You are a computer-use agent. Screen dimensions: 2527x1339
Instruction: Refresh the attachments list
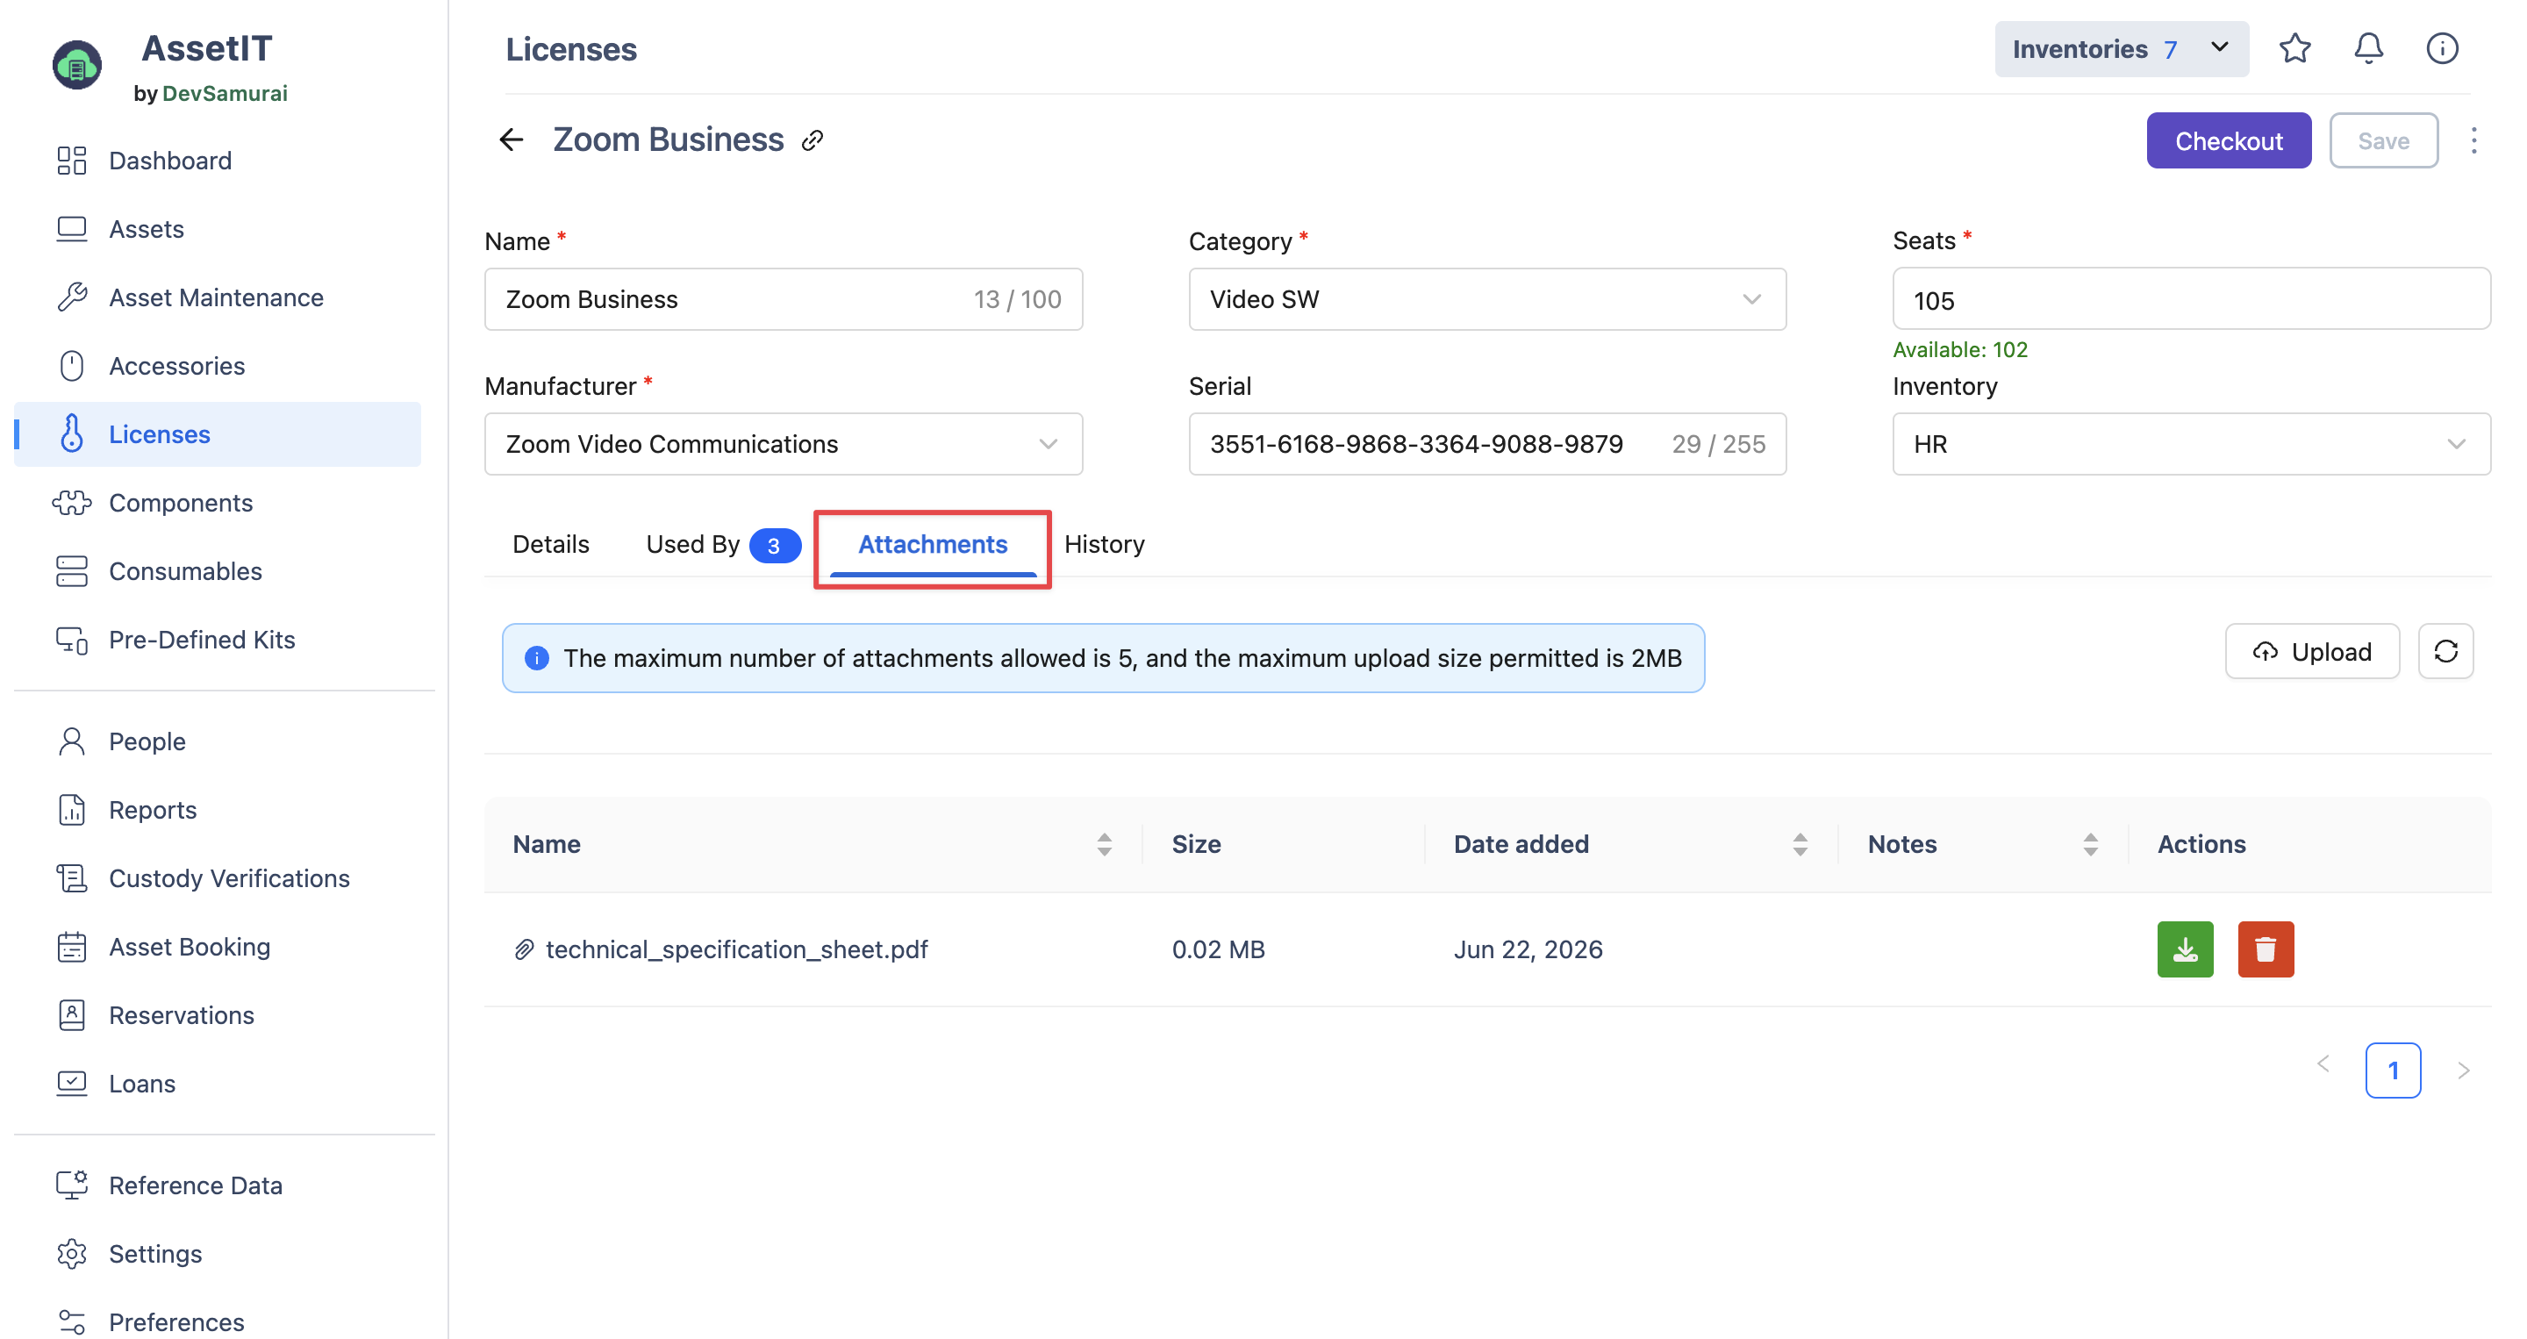[x=2445, y=651]
